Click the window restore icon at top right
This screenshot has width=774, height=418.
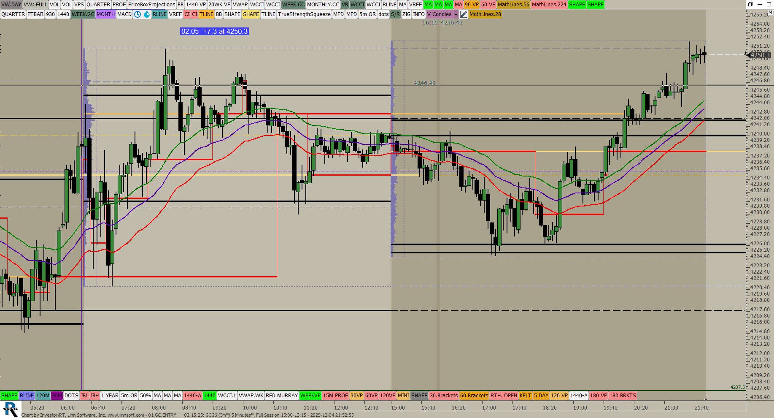pos(750,4)
